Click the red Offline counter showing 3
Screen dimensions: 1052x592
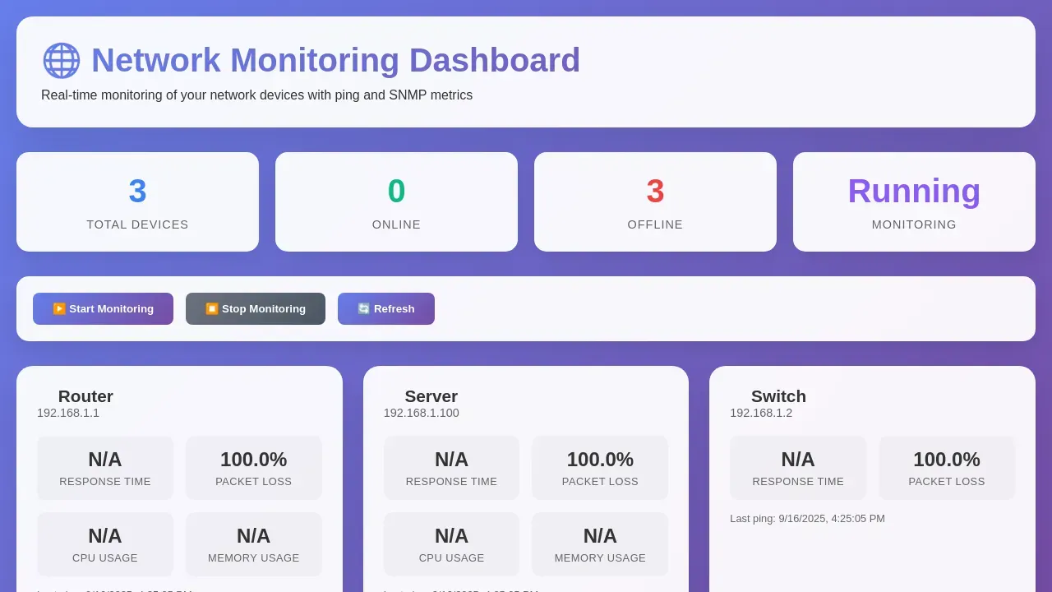[x=655, y=191]
